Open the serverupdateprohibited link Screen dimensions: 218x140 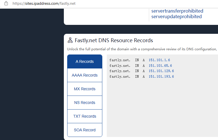point(176,16)
